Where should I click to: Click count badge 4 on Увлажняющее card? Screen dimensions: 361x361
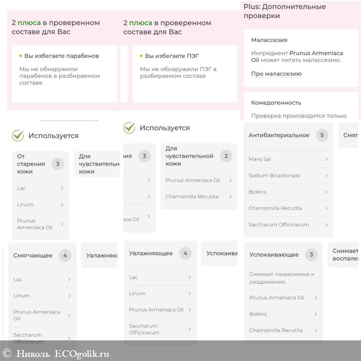pyautogui.click(x=185, y=253)
